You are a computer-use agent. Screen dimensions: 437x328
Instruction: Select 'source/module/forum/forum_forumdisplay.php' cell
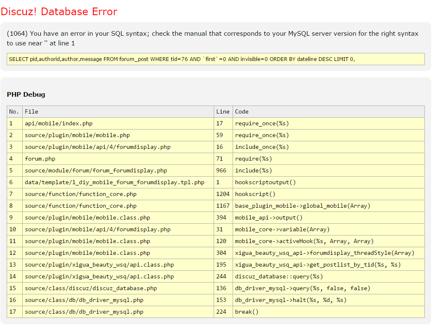pyautogui.click(x=118, y=171)
